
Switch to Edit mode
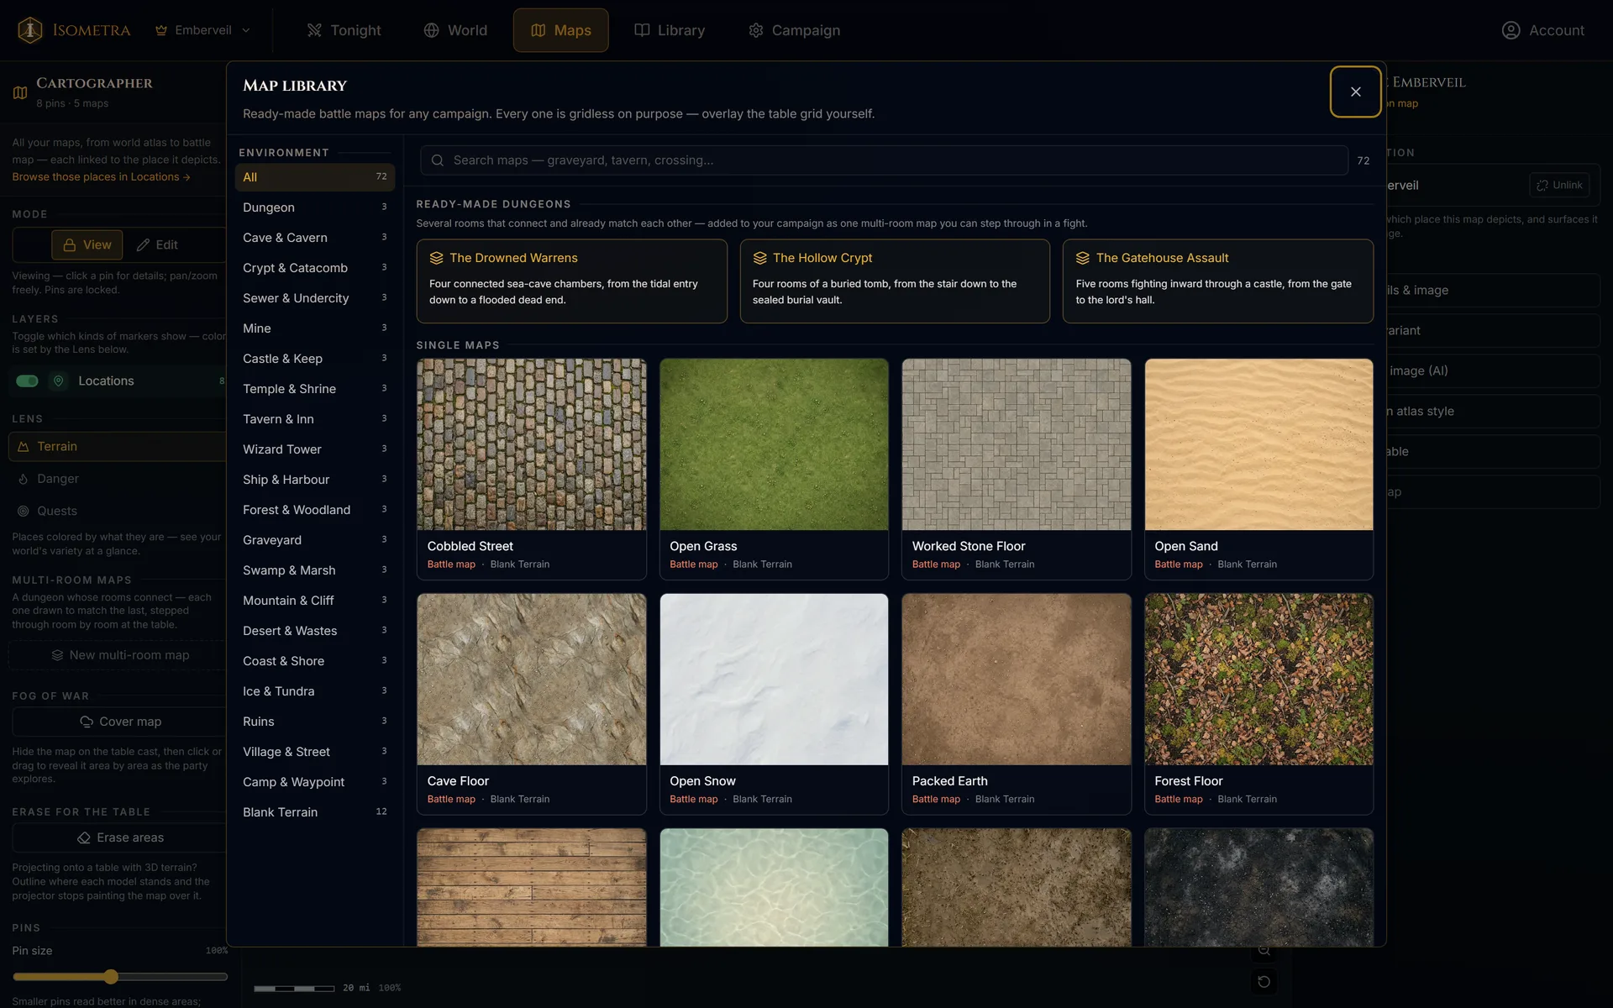coord(158,245)
